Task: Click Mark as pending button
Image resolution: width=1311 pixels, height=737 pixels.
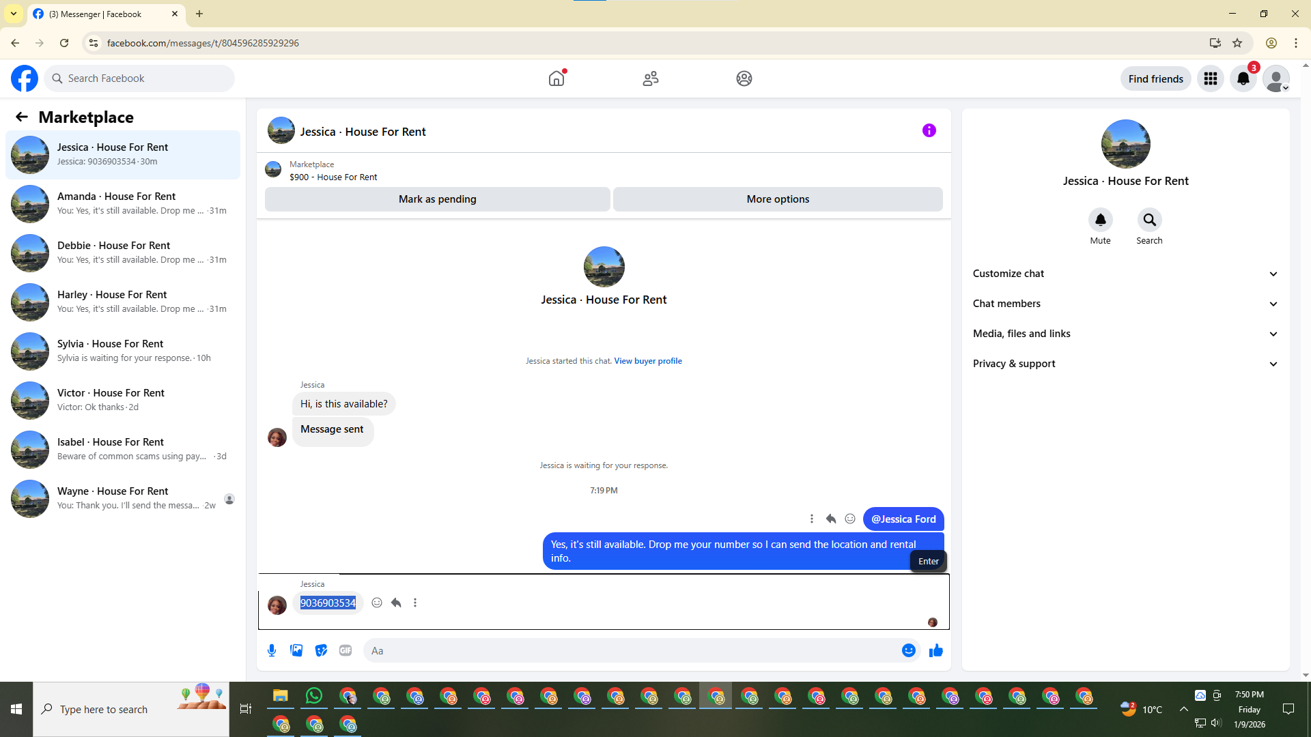Action: point(437,199)
